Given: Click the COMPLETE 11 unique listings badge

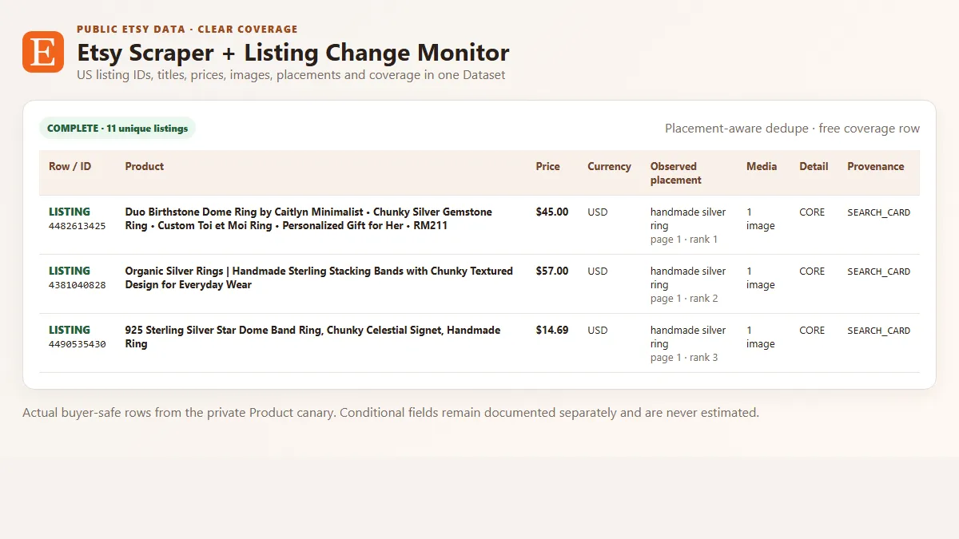Looking at the screenshot, I should [x=117, y=129].
